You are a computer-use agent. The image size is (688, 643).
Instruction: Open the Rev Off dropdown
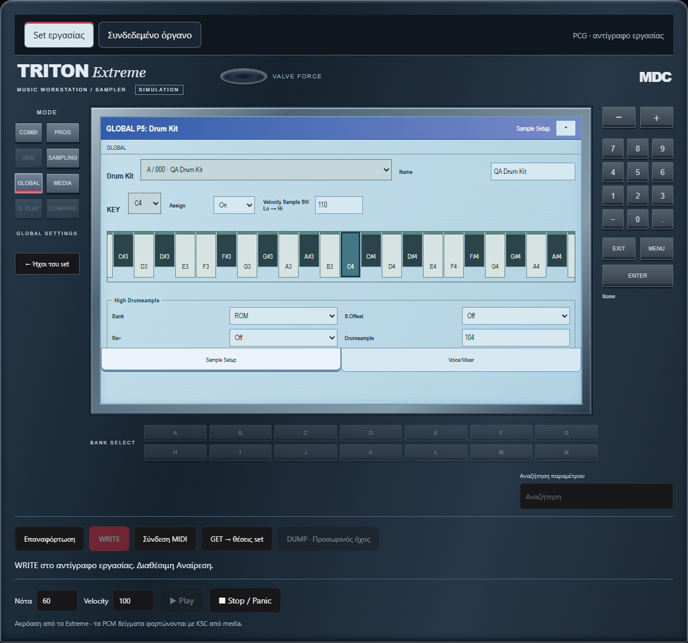click(283, 338)
